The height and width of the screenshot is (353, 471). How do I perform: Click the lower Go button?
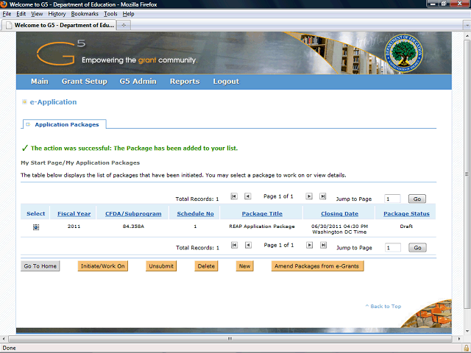pos(417,248)
